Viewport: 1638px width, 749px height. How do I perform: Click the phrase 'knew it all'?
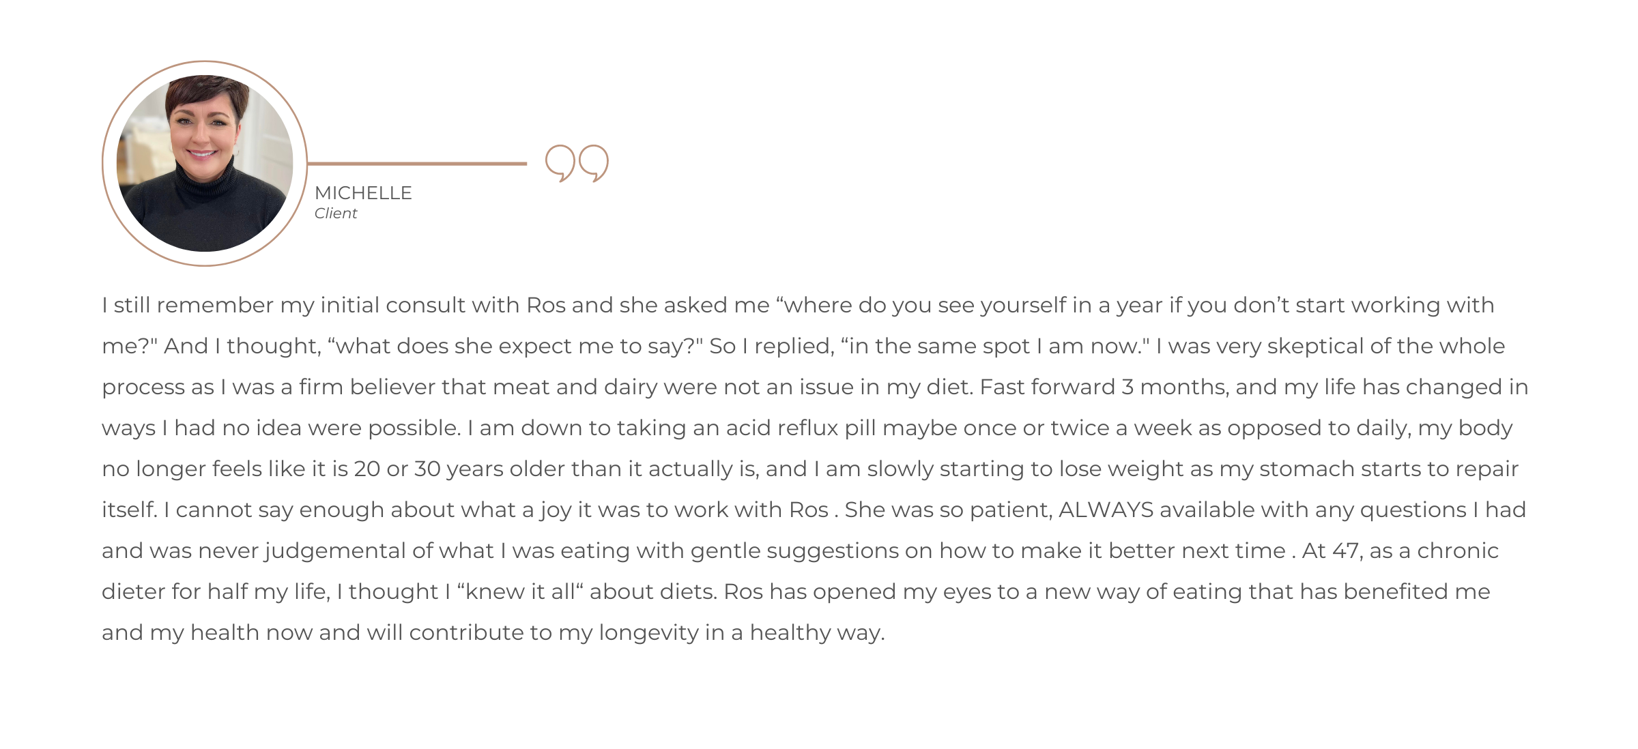[x=520, y=591]
